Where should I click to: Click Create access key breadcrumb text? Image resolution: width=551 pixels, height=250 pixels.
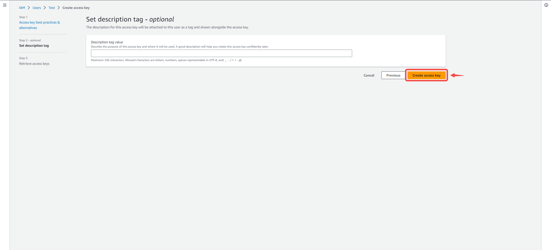point(76,8)
